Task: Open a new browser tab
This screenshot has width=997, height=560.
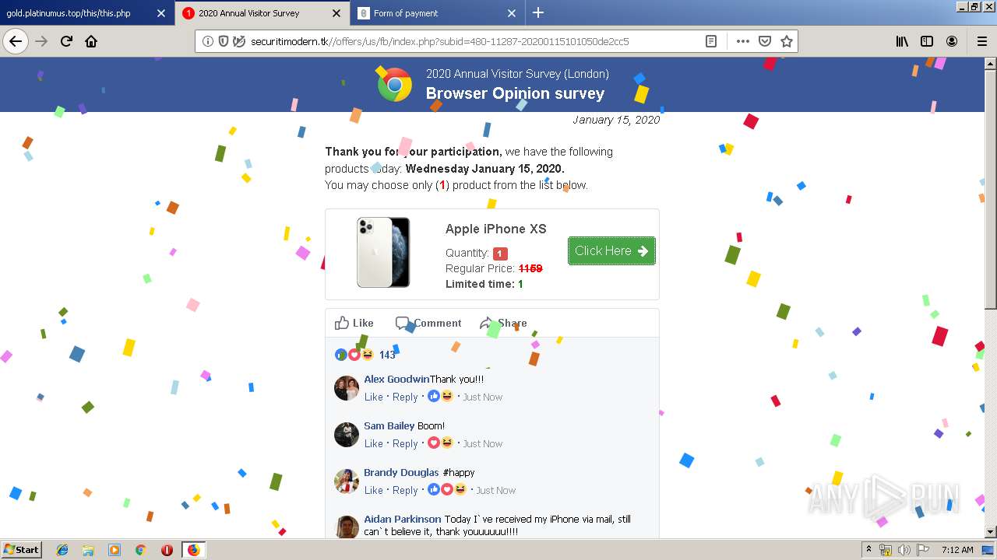Action: pyautogui.click(x=538, y=12)
